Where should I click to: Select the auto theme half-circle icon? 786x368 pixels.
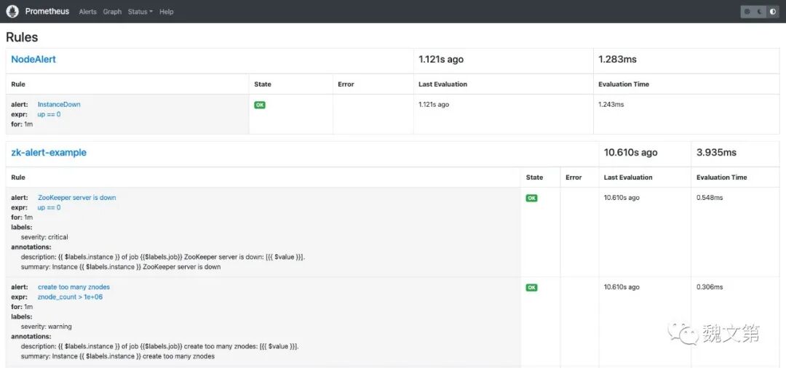(773, 12)
